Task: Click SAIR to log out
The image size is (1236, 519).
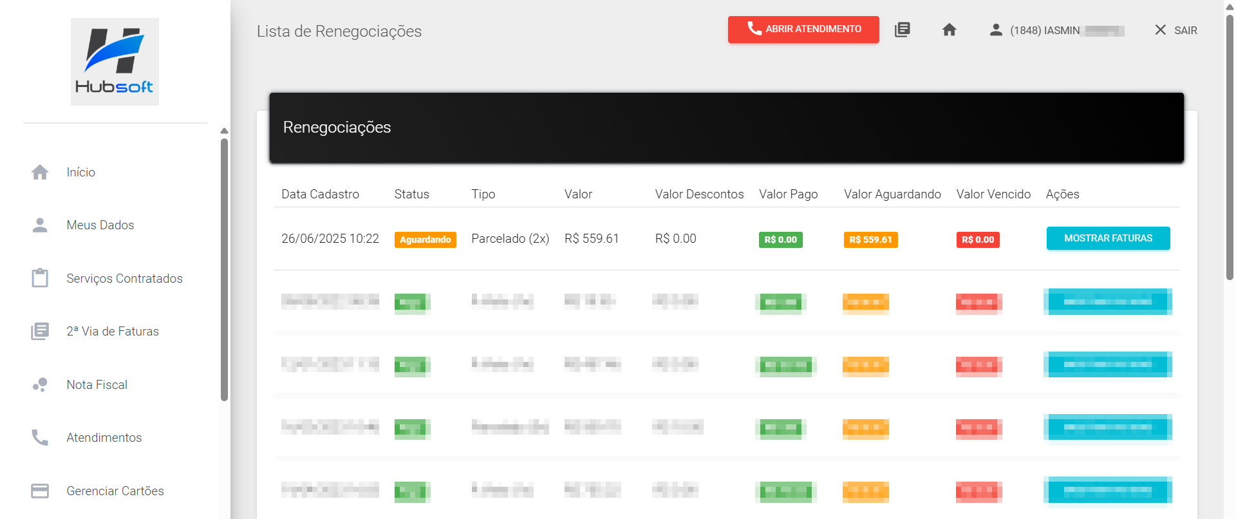Action: coord(1186,30)
